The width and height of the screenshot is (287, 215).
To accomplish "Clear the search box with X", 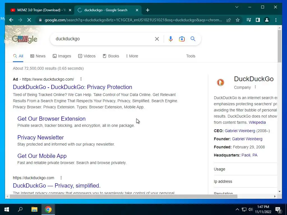I will [157, 39].
